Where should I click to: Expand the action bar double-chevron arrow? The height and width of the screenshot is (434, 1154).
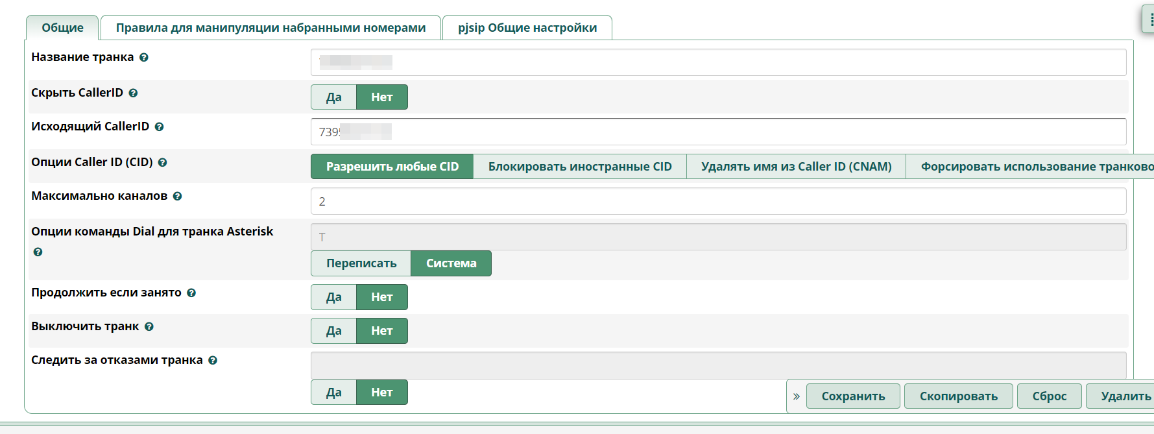796,396
